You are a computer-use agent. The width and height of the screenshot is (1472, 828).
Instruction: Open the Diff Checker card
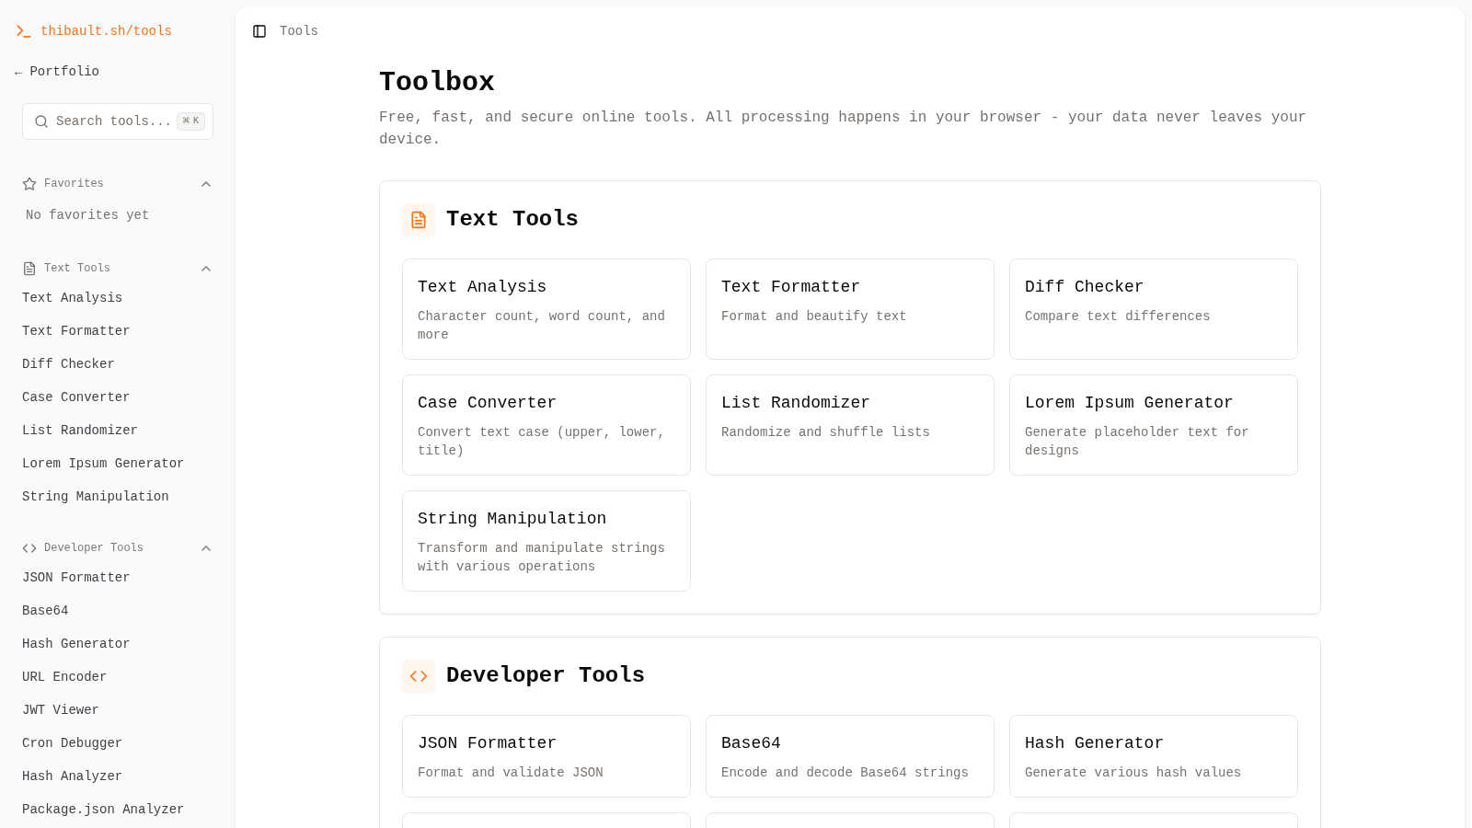coord(1154,309)
